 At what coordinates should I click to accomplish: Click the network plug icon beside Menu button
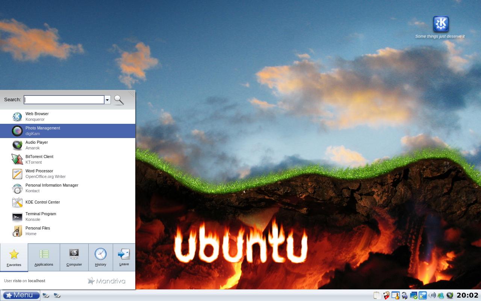tap(46, 295)
